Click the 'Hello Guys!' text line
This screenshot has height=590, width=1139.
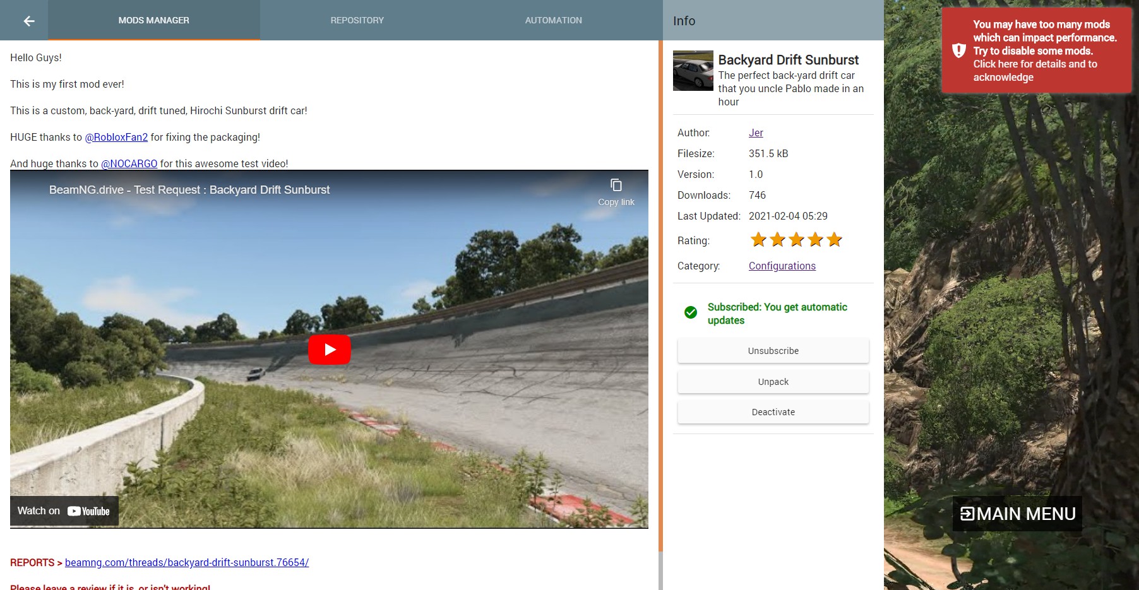point(36,57)
